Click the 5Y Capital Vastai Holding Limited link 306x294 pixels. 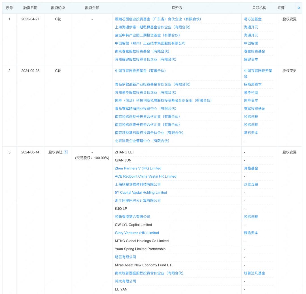point(141,193)
